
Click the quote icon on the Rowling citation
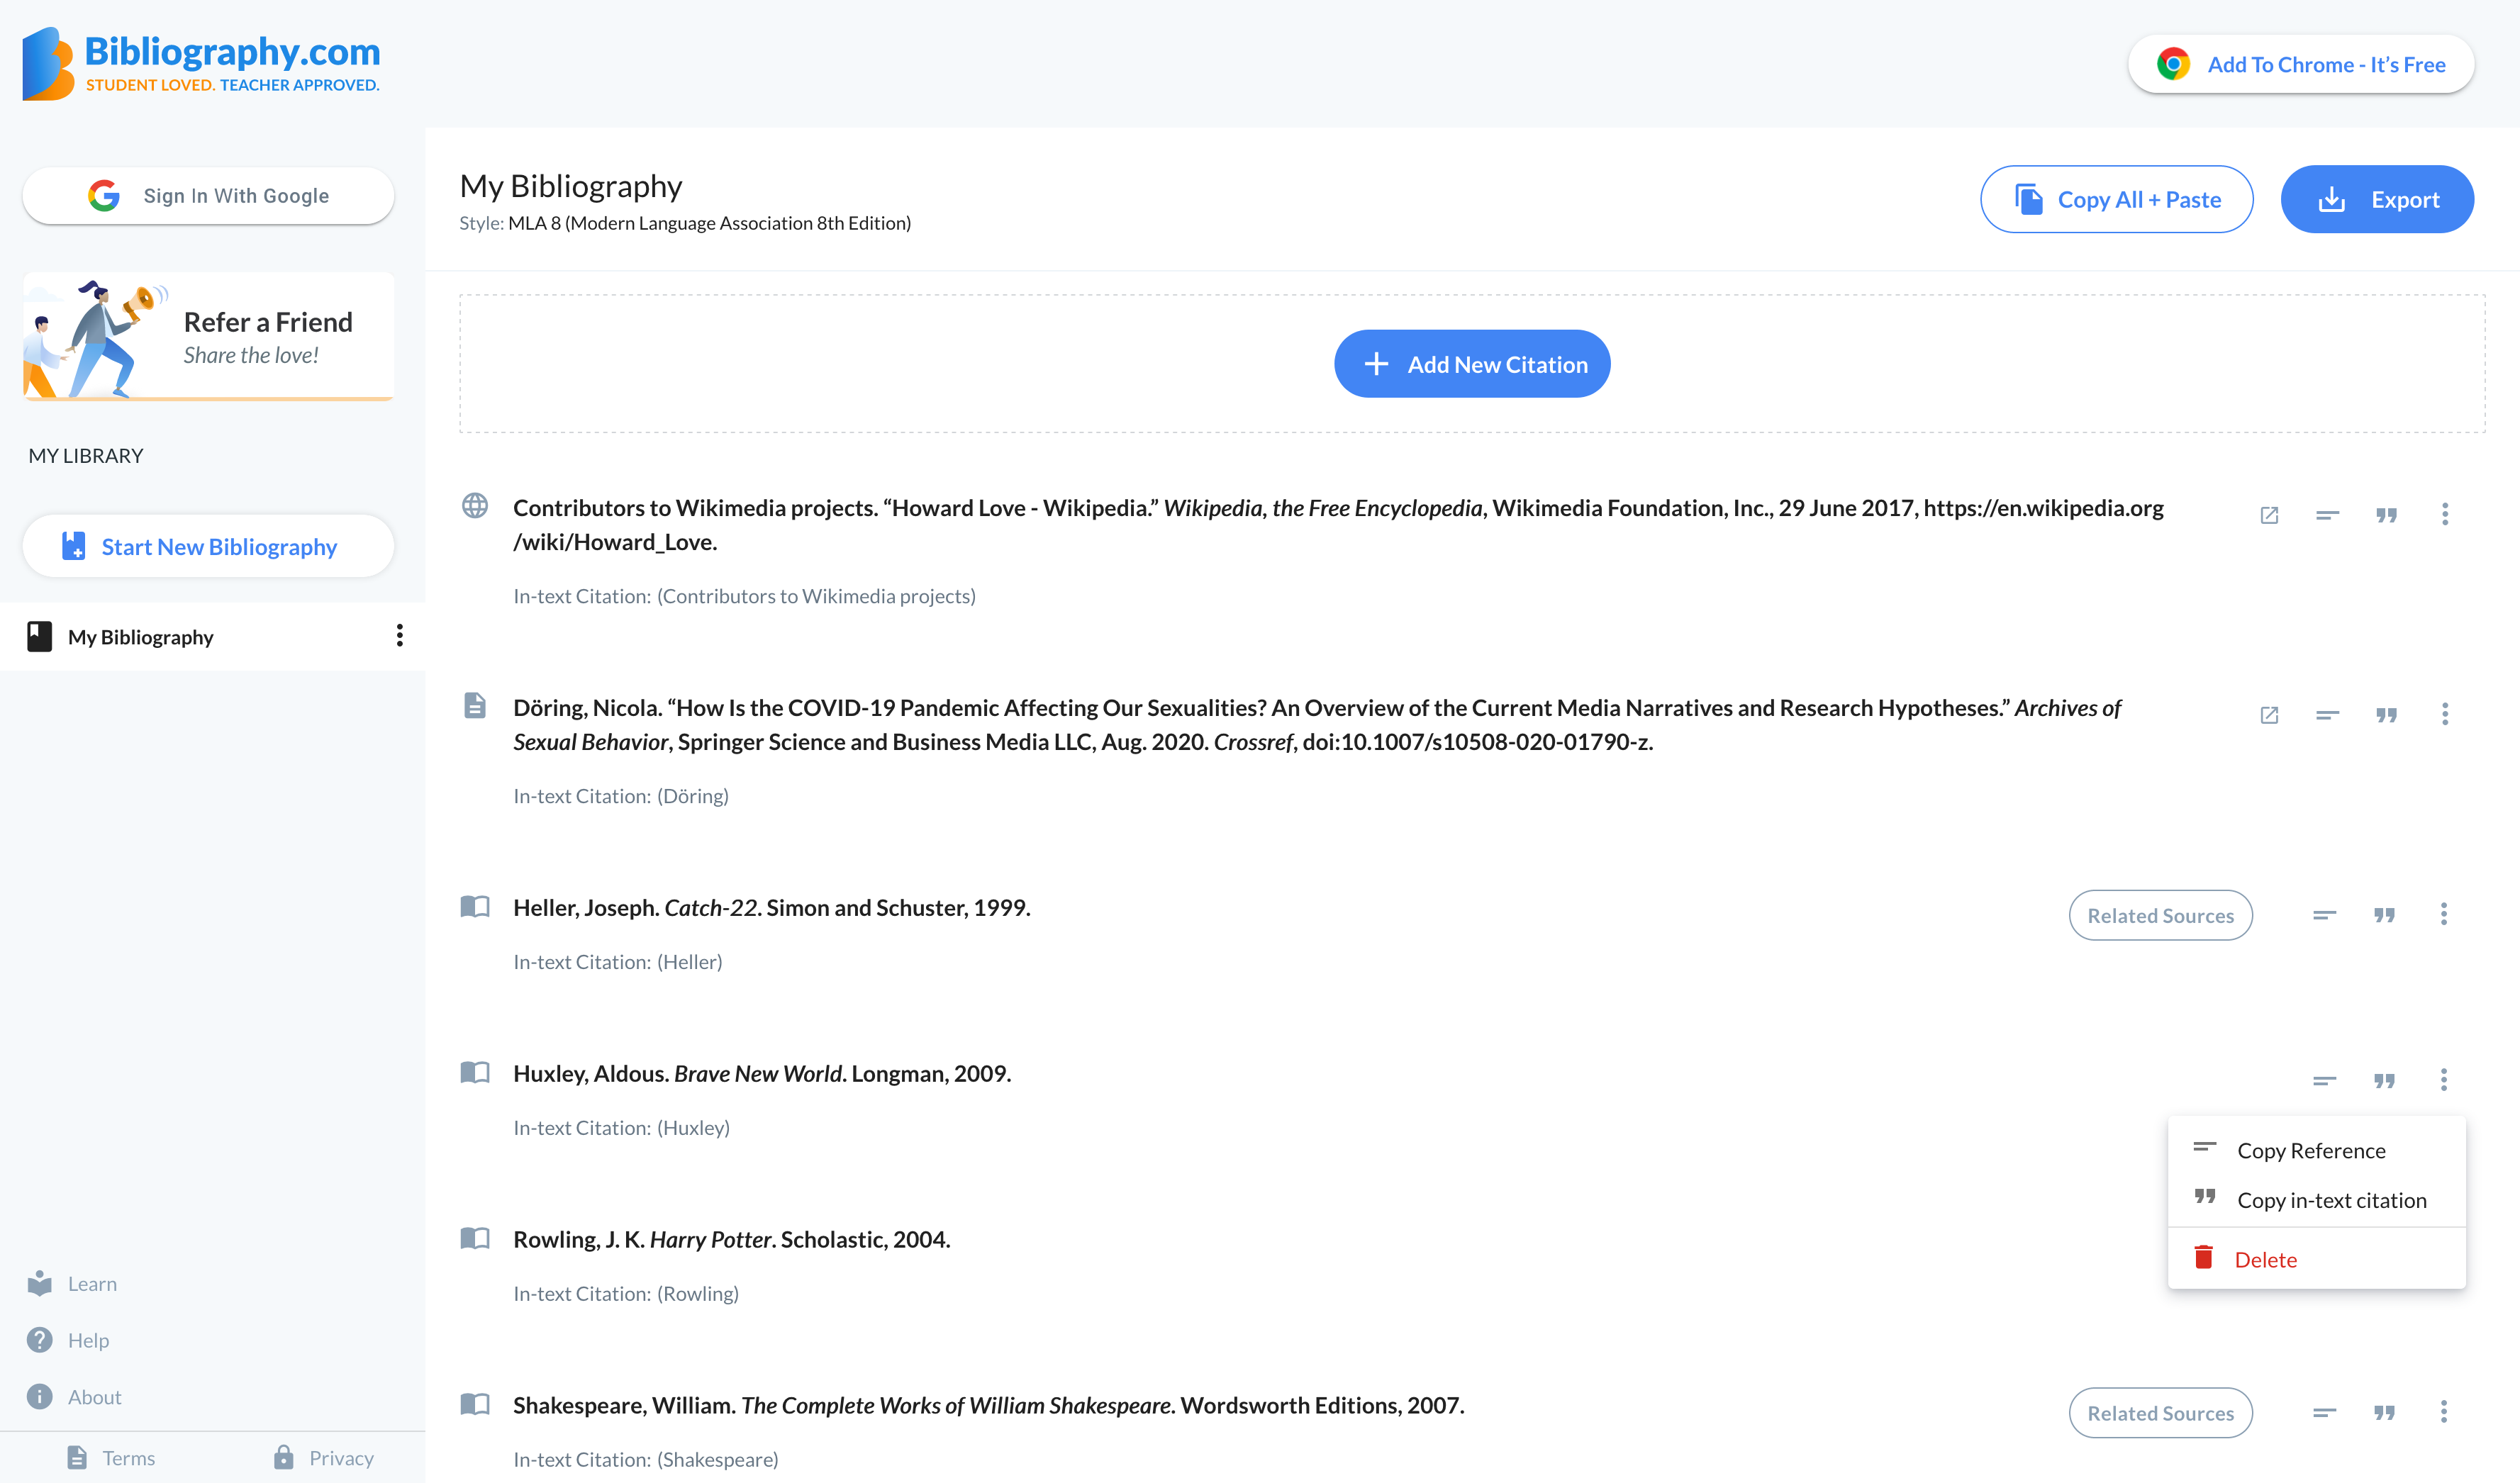[x=2387, y=1240]
